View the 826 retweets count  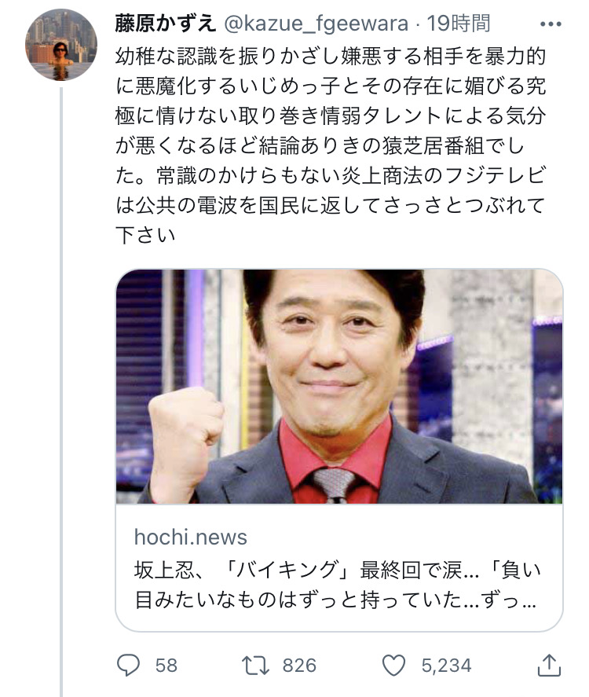coord(299,666)
